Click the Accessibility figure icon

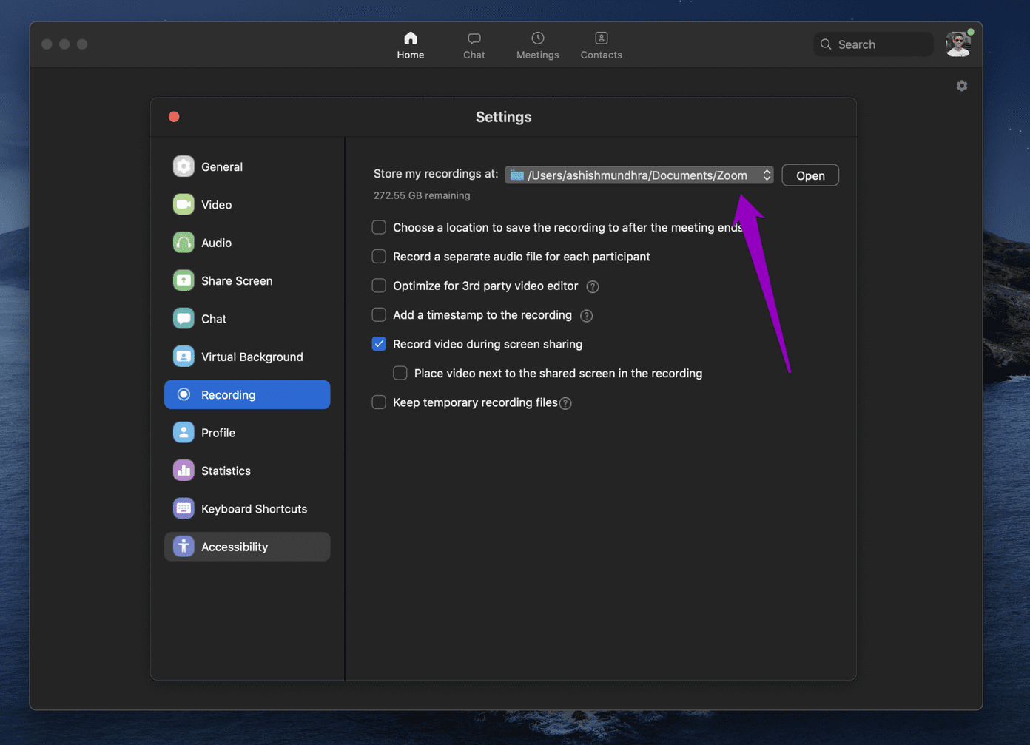point(184,547)
